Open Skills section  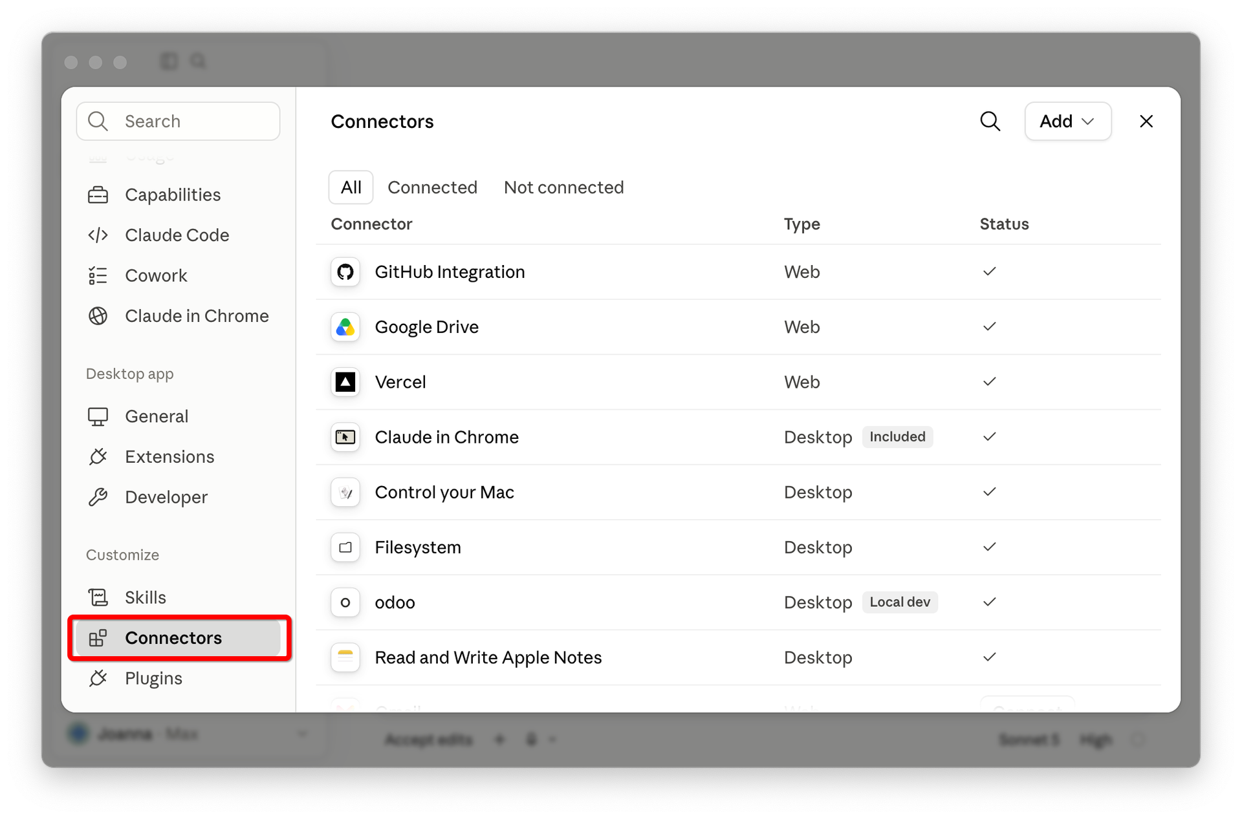[178, 597]
